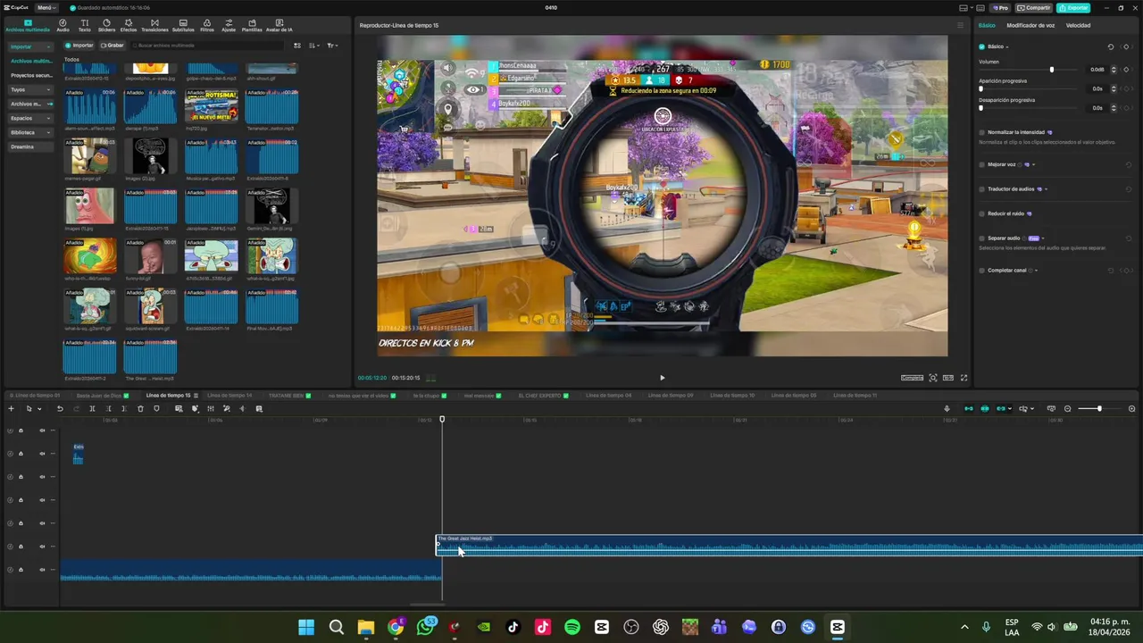The width and height of the screenshot is (1143, 643).
Task: Adjust the Volumen slider handle
Action: pyautogui.click(x=1052, y=70)
